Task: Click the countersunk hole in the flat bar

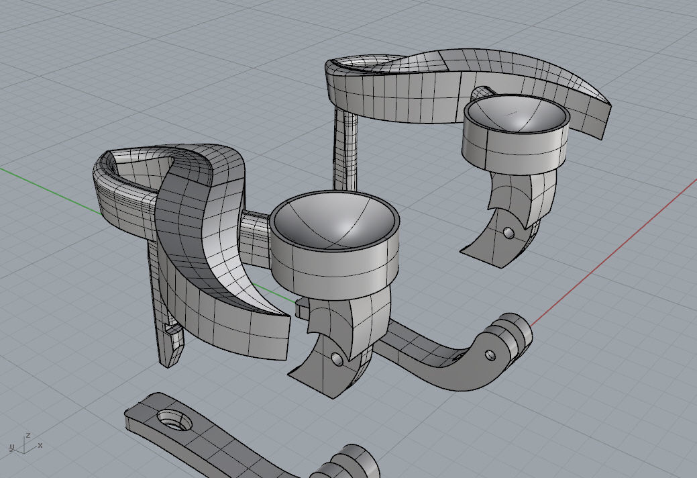Action: (x=174, y=420)
